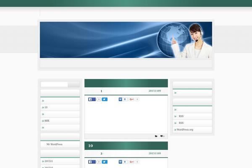This screenshot has width=252, height=168.
Task: Click the number 3 beneath the 10 heading
Action: click(101, 154)
